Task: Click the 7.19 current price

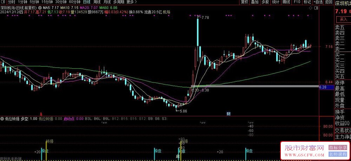Action: pyautogui.click(x=340, y=11)
